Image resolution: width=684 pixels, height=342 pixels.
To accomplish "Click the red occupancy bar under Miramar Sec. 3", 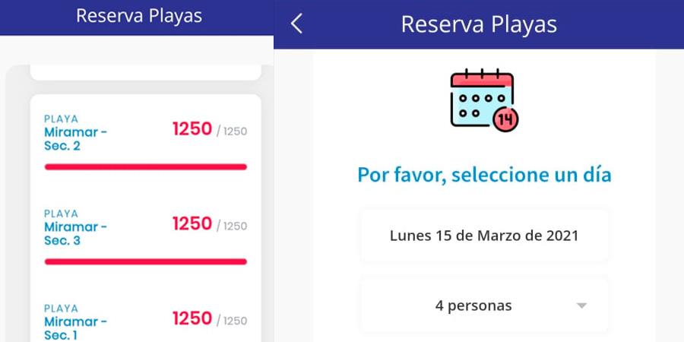I will pos(145,261).
